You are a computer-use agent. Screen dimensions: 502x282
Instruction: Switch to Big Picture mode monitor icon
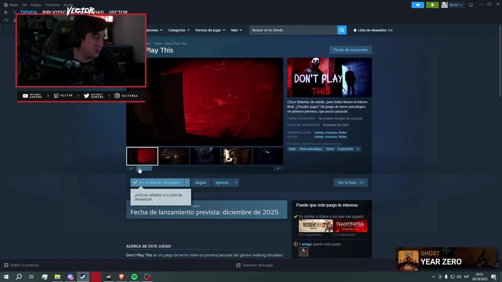[x=471, y=5]
